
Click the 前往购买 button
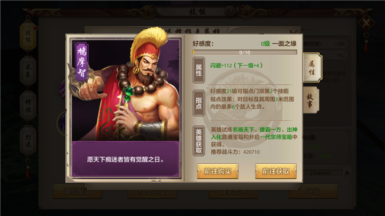[x=218, y=171]
